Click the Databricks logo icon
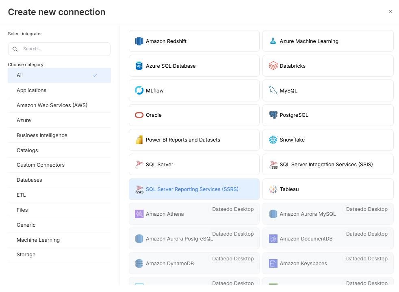Screen dimensions: 399x292 click(x=273, y=66)
